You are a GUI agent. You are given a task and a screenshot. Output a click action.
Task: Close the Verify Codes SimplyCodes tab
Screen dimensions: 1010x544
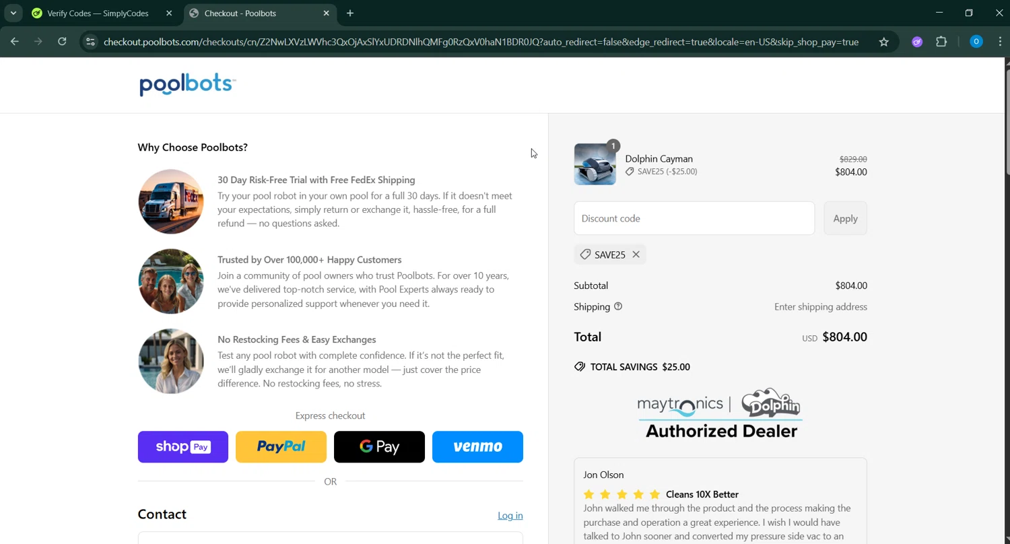tap(169, 13)
